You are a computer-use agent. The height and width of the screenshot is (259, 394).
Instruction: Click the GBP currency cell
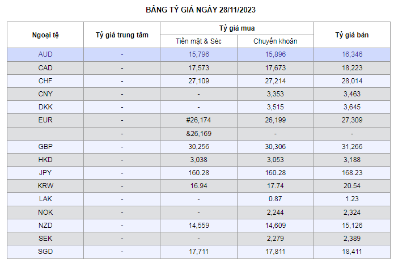45,146
